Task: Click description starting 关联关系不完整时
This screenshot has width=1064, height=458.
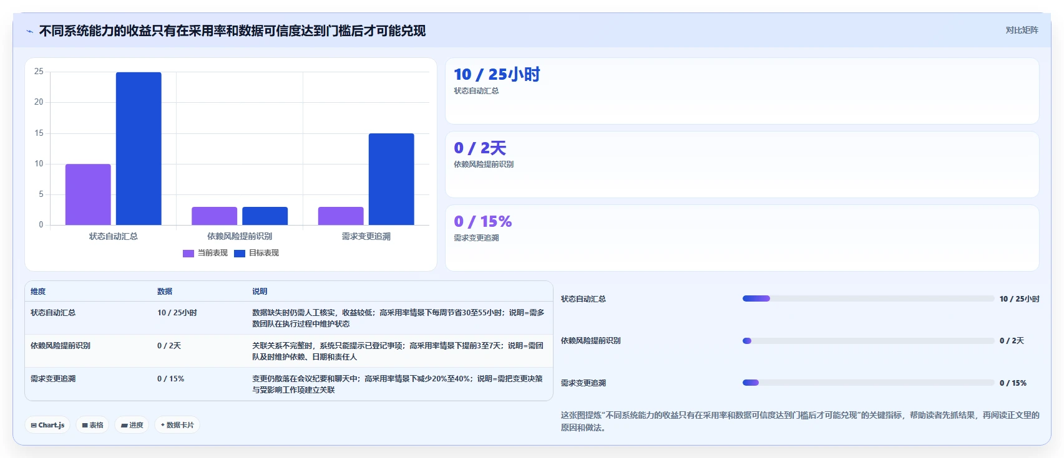Action: click(x=398, y=351)
